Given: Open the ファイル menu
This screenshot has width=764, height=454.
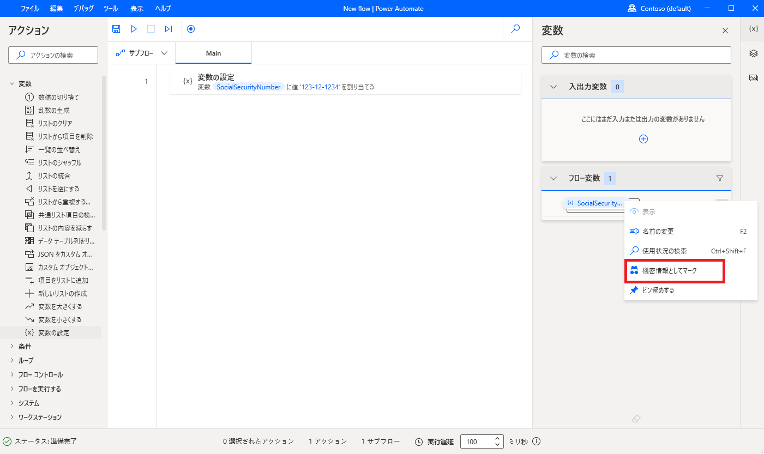Looking at the screenshot, I should [29, 8].
